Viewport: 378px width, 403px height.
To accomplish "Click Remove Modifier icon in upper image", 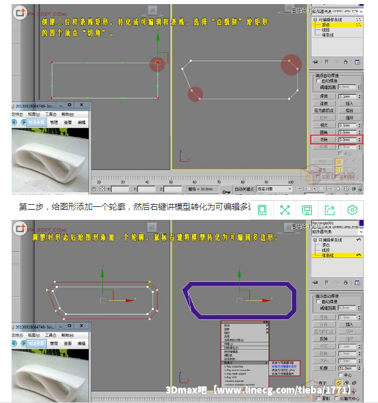I will pyautogui.click(x=345, y=62).
